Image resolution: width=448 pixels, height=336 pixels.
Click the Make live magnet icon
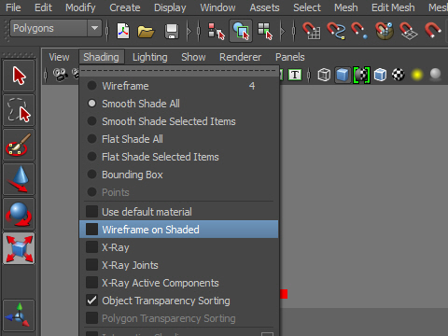click(x=433, y=31)
